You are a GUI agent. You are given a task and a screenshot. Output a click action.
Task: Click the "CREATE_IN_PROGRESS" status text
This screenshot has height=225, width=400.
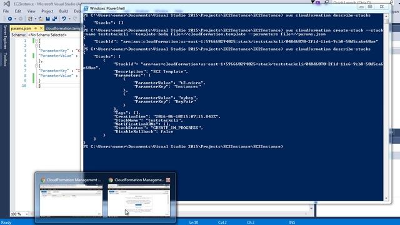click(x=176, y=127)
